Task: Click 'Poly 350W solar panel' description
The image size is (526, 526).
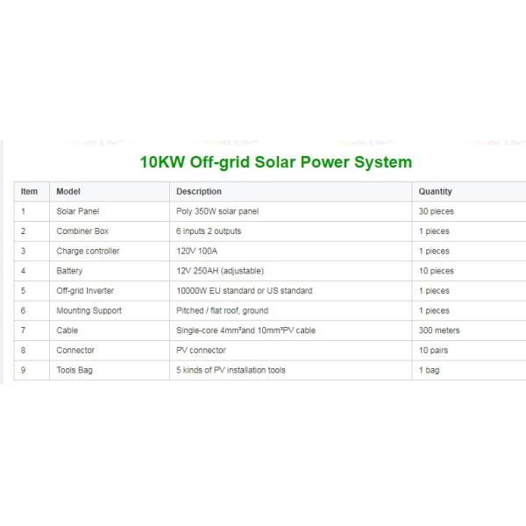Action: pyautogui.click(x=217, y=211)
